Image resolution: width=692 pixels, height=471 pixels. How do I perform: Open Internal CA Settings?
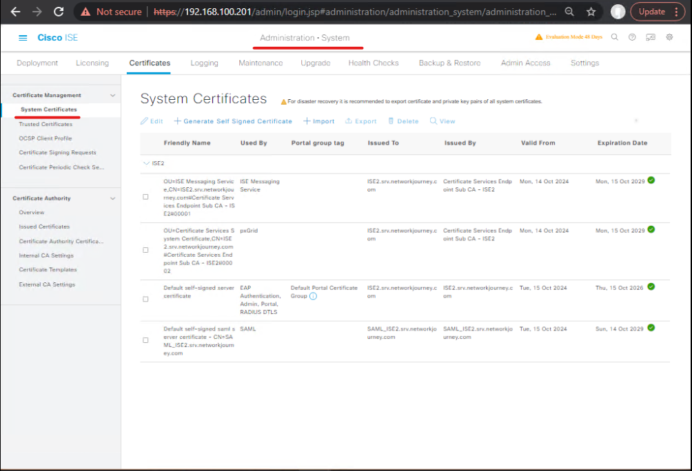click(x=46, y=255)
